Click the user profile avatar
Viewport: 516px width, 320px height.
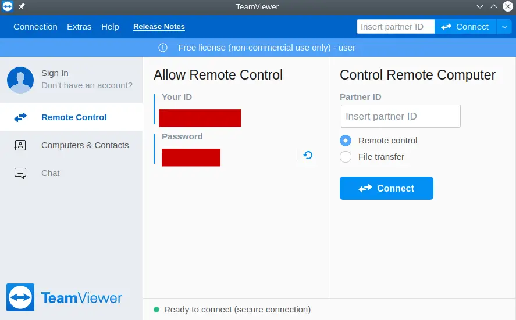(x=20, y=80)
